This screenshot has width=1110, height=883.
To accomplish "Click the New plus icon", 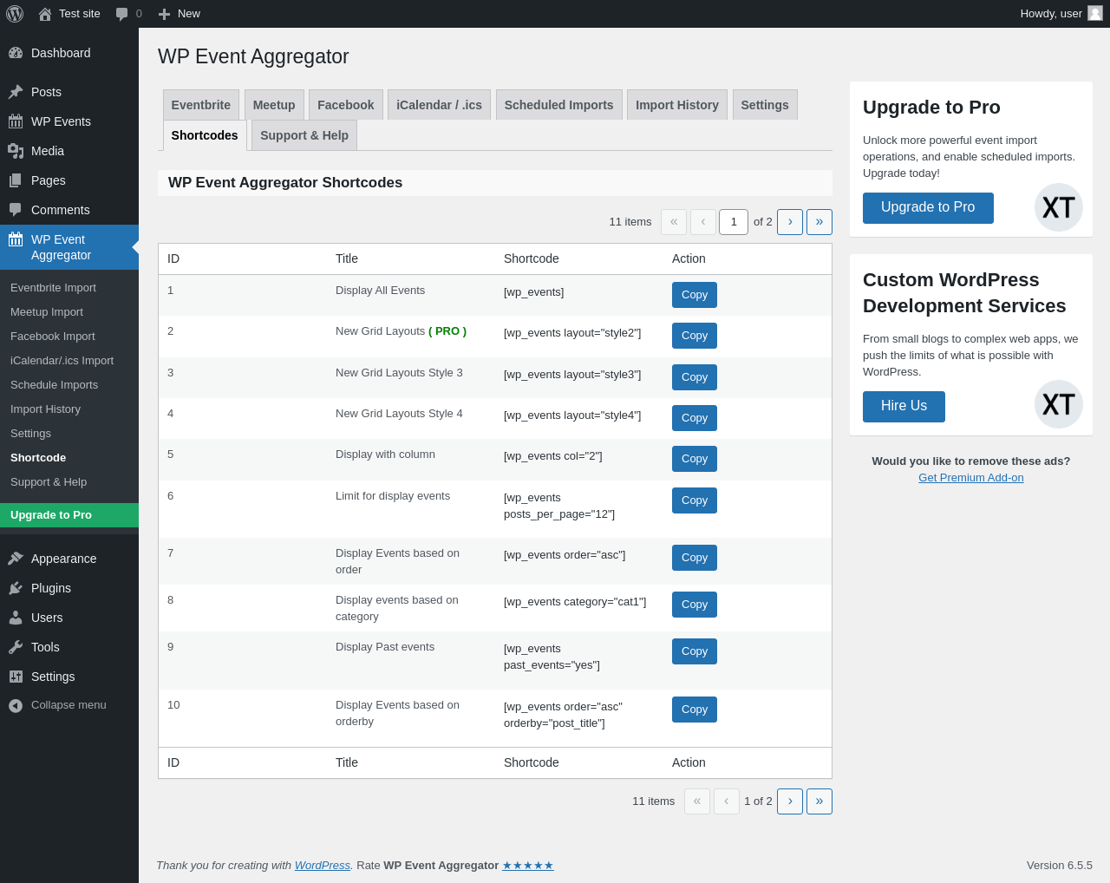I will tap(164, 14).
